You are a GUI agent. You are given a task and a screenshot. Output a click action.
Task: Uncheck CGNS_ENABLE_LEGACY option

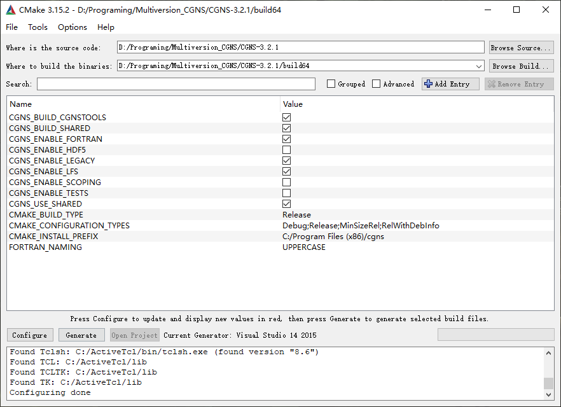coord(286,161)
